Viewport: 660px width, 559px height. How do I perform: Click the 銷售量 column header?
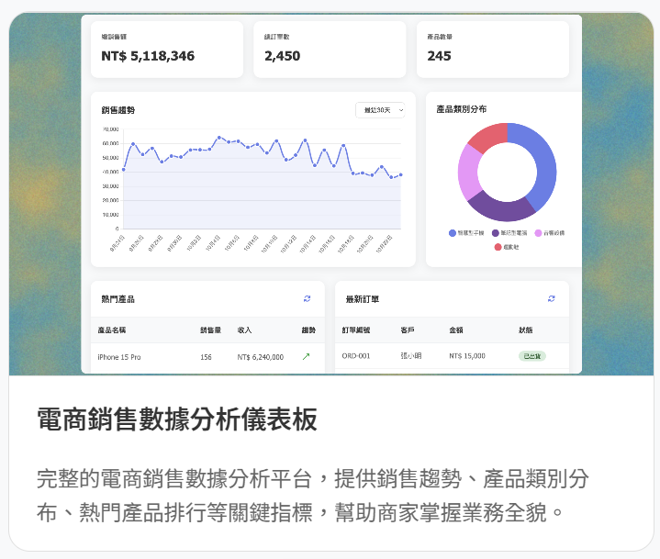tap(210, 330)
